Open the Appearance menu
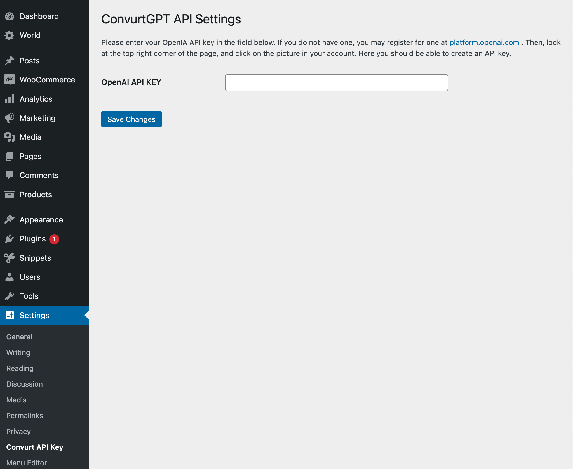 click(x=44, y=220)
